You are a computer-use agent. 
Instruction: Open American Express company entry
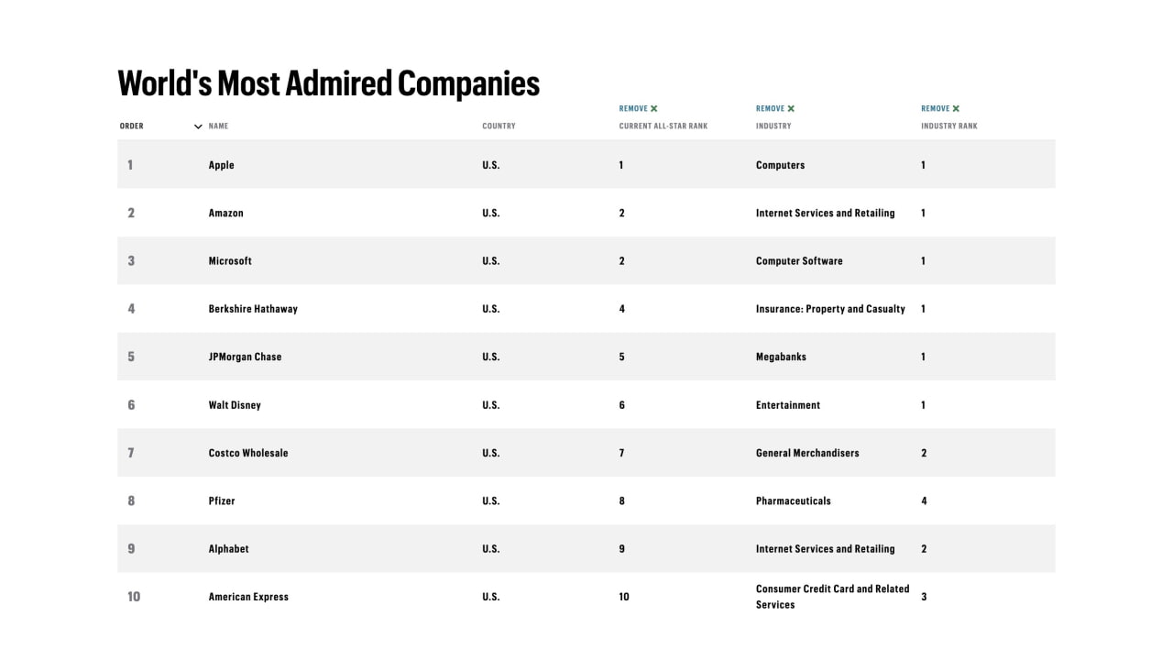tap(248, 597)
